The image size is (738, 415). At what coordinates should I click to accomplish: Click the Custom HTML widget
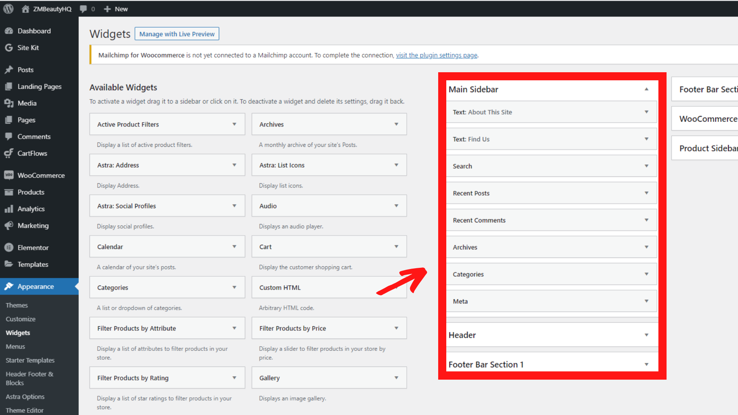329,287
